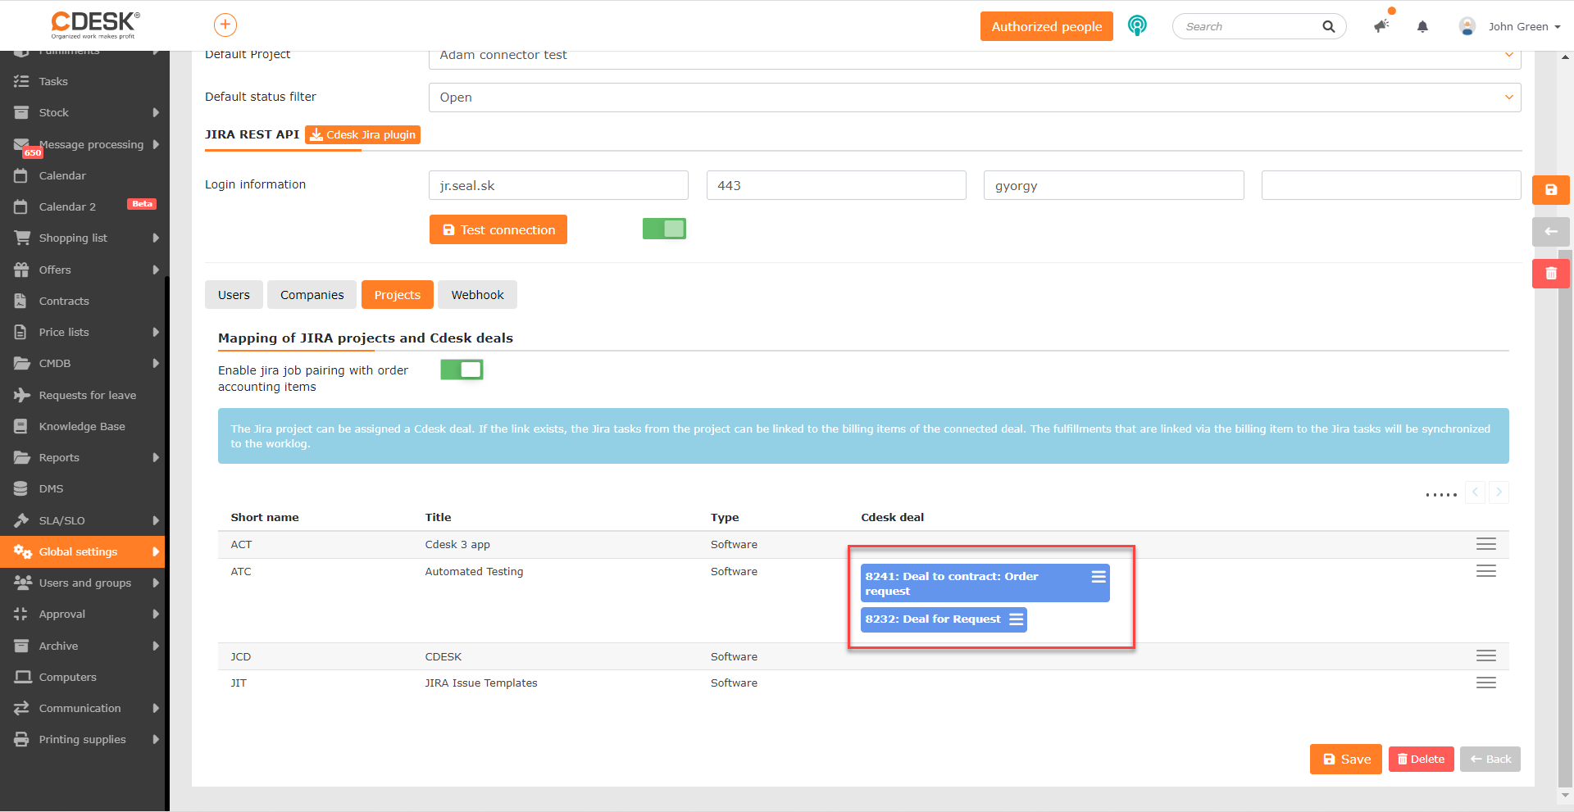Expand Message processing submenu

coord(155,145)
